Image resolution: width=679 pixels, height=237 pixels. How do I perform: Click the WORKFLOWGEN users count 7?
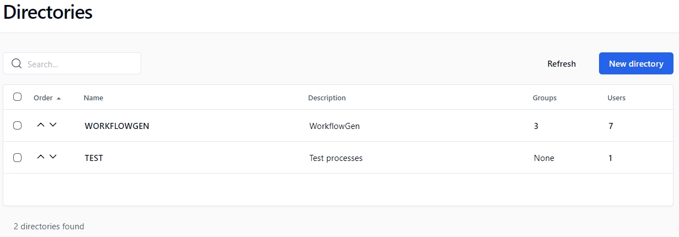click(x=611, y=126)
